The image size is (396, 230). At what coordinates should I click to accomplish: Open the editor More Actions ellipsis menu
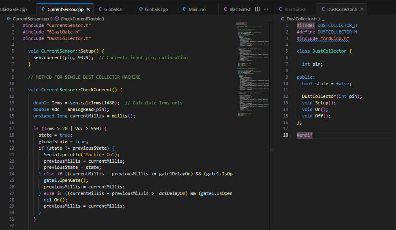coord(266,9)
